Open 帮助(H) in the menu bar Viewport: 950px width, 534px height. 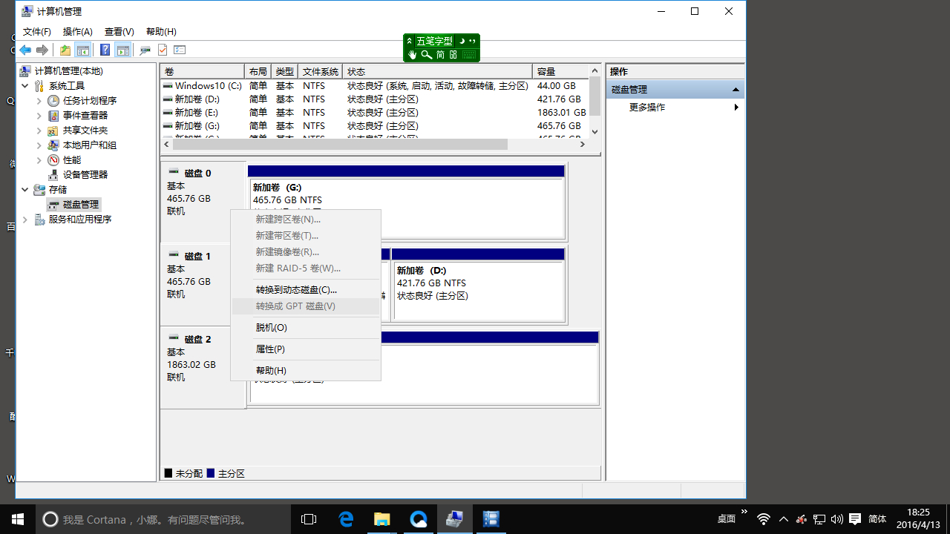click(161, 32)
